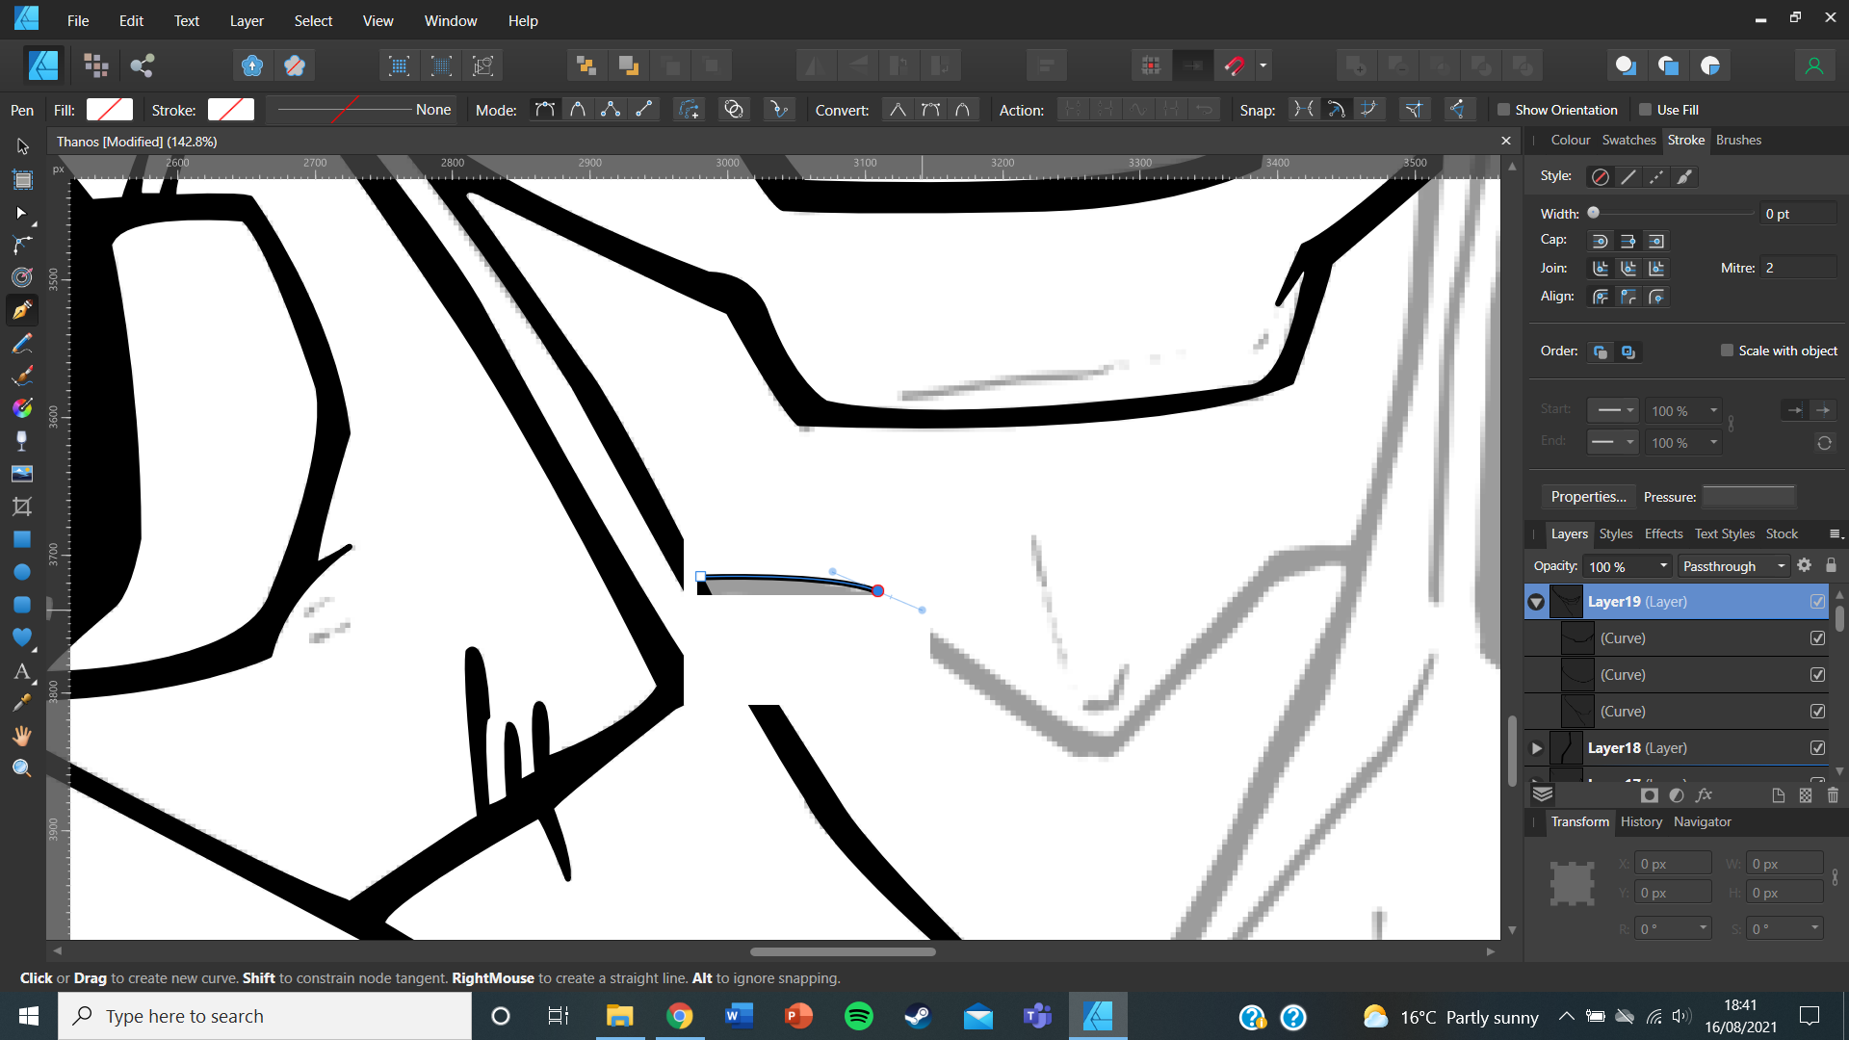This screenshot has height=1040, width=1849.
Task: Select the Pencil tool
Action: coord(22,344)
